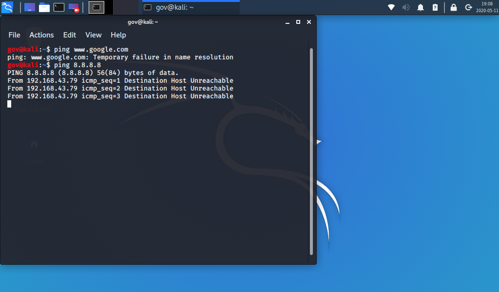Click the icmp_seq=3 Destination Host Unreachable line
Screen dimensions: 499x292
(120, 96)
